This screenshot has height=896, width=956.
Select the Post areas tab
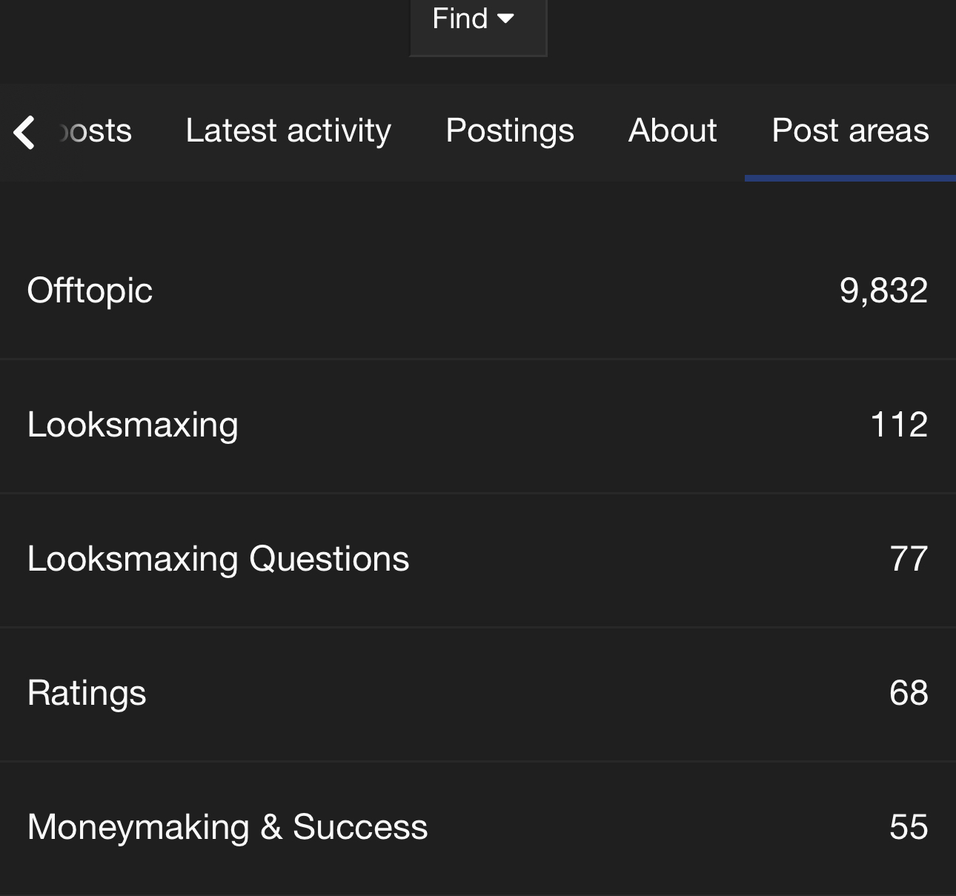coord(850,131)
